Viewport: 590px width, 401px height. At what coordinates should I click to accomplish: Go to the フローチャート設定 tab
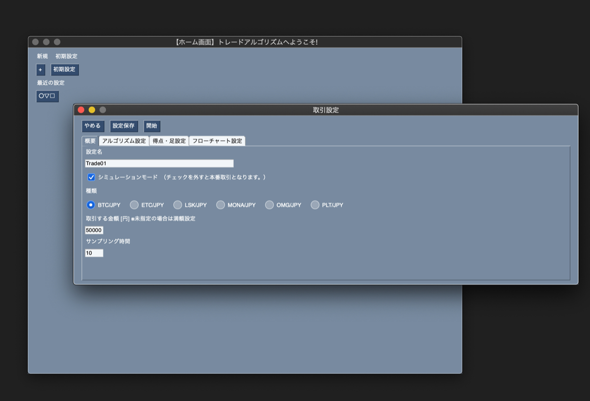(x=217, y=141)
